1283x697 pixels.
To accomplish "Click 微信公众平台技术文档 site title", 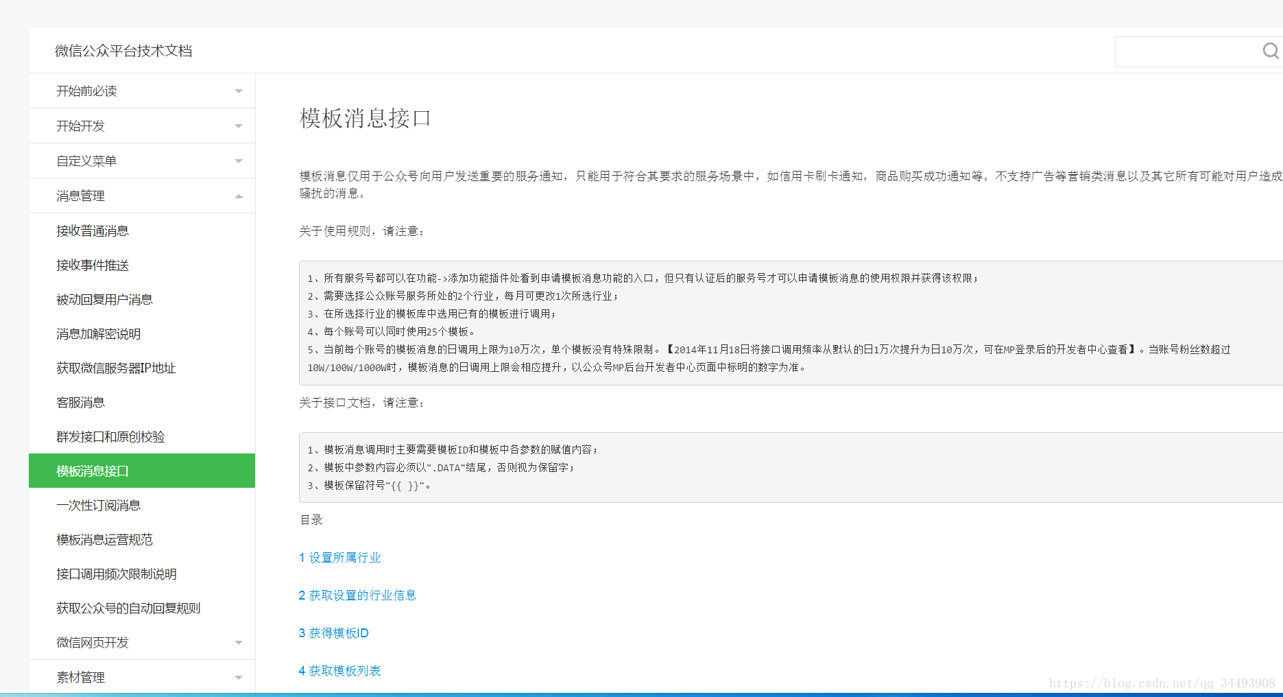I will point(123,51).
